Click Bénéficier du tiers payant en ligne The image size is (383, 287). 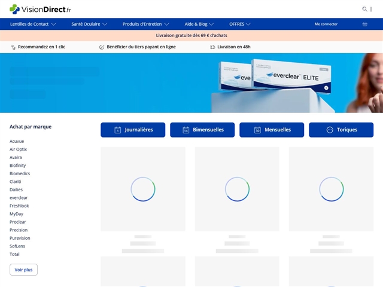tap(141, 47)
